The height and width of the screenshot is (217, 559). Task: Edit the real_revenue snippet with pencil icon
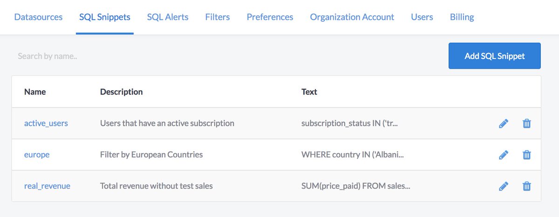pyautogui.click(x=503, y=186)
